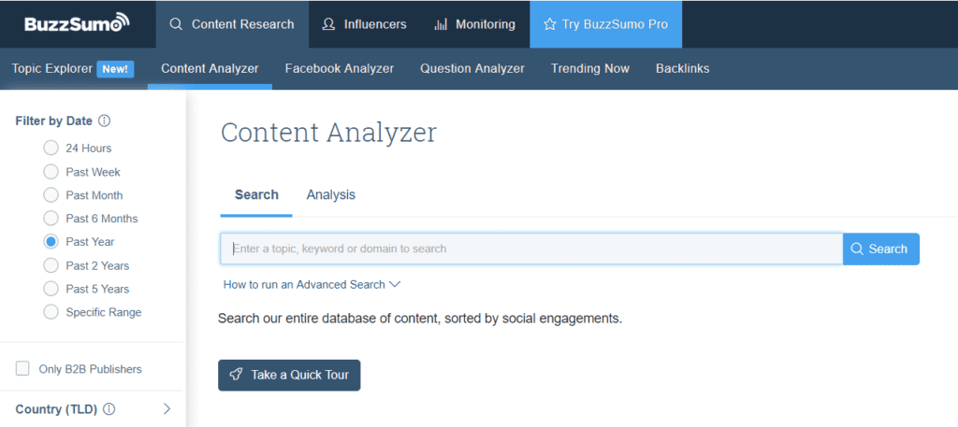Image resolution: width=958 pixels, height=427 pixels.
Task: Enable the Only B2B Publishers checkbox
Action: pyautogui.click(x=22, y=368)
